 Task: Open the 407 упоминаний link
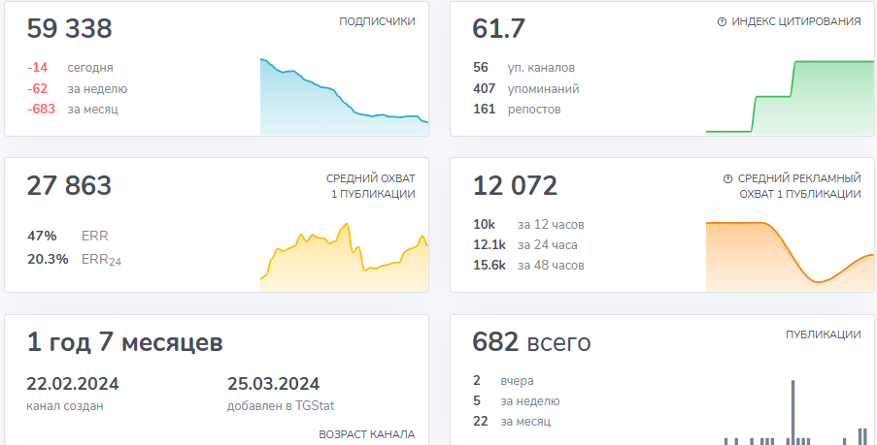pos(525,88)
